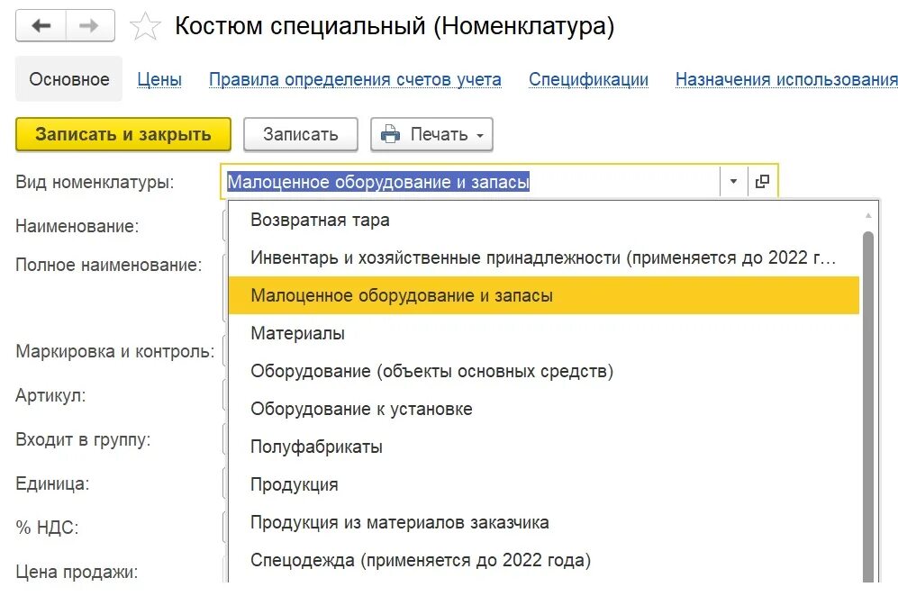
Task: Click the back arrow navigation button
Action: pyautogui.click(x=41, y=26)
